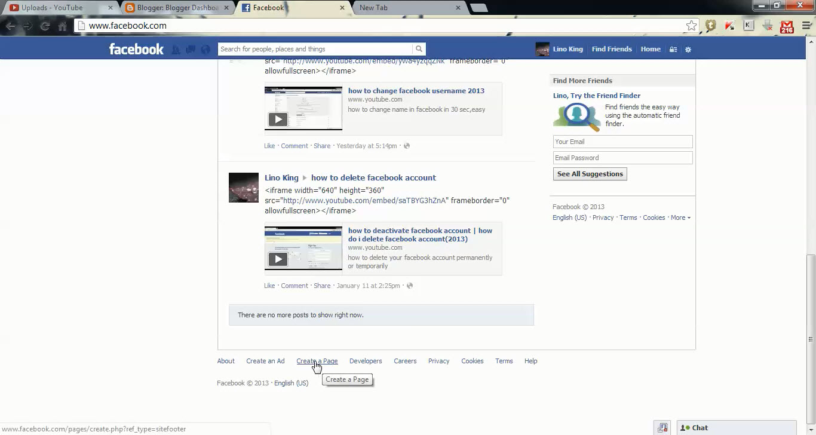Image resolution: width=816 pixels, height=435 pixels.
Task: Open the settings gear icon
Action: [688, 49]
